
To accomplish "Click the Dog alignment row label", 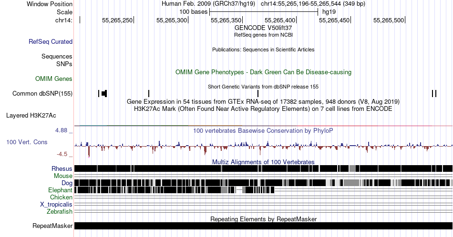I will coord(67,183).
